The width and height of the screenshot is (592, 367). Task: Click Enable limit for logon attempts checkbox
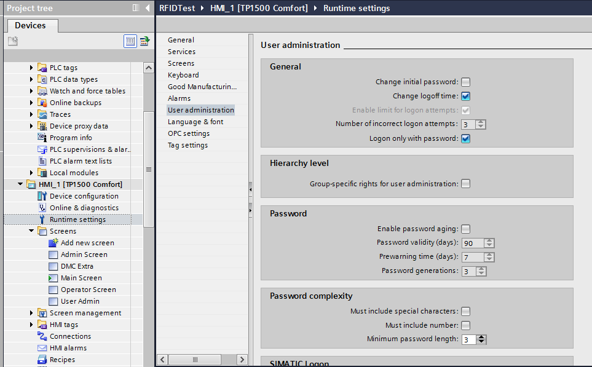pyautogui.click(x=466, y=111)
